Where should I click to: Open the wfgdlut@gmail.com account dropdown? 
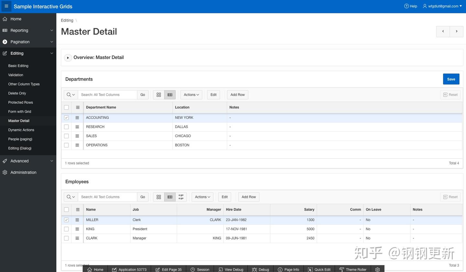point(443,6)
